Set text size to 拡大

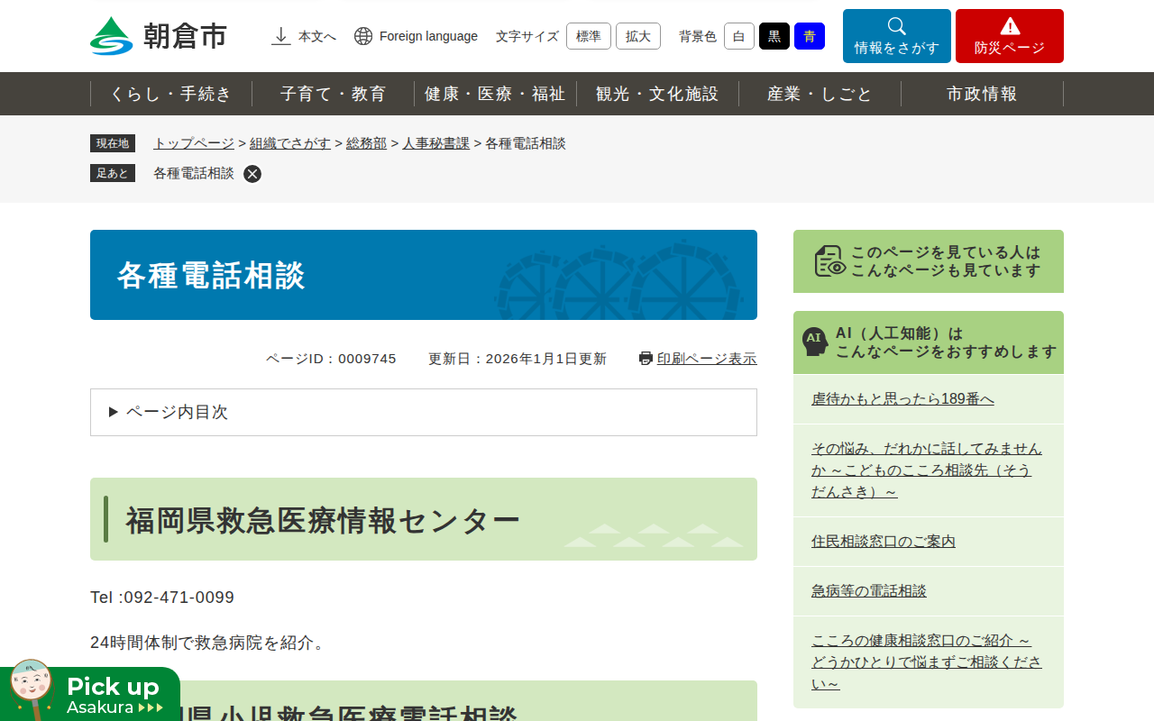(637, 36)
